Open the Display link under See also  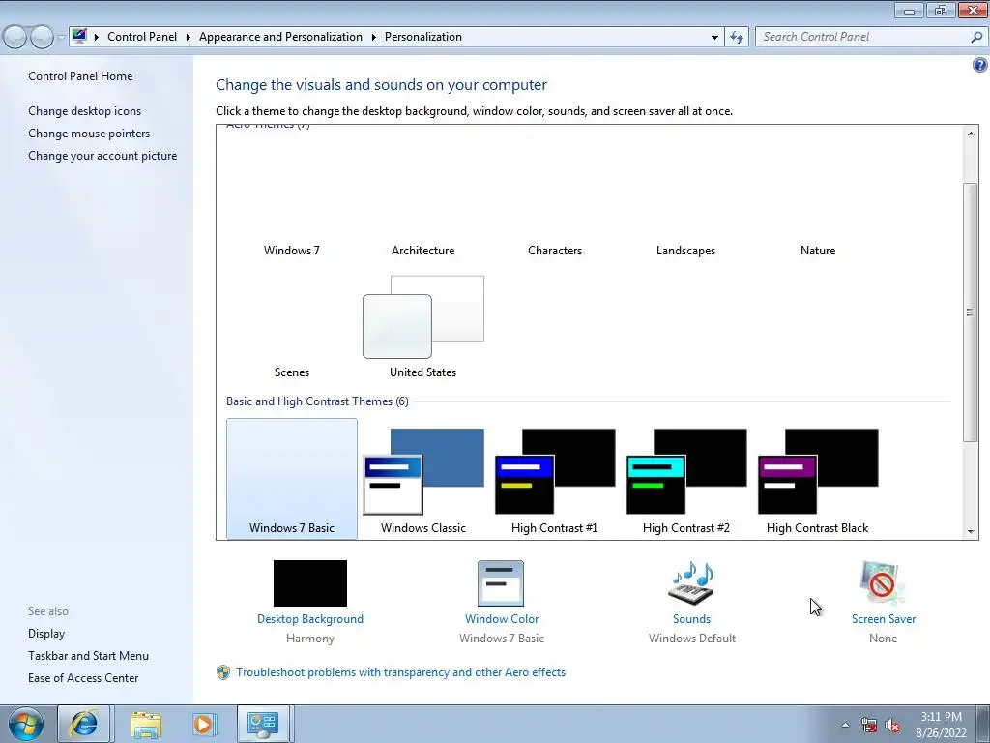coord(46,634)
